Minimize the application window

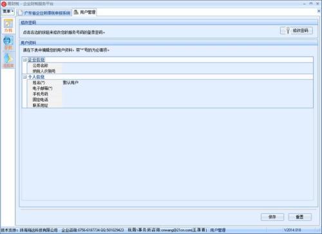tap(305, 4)
